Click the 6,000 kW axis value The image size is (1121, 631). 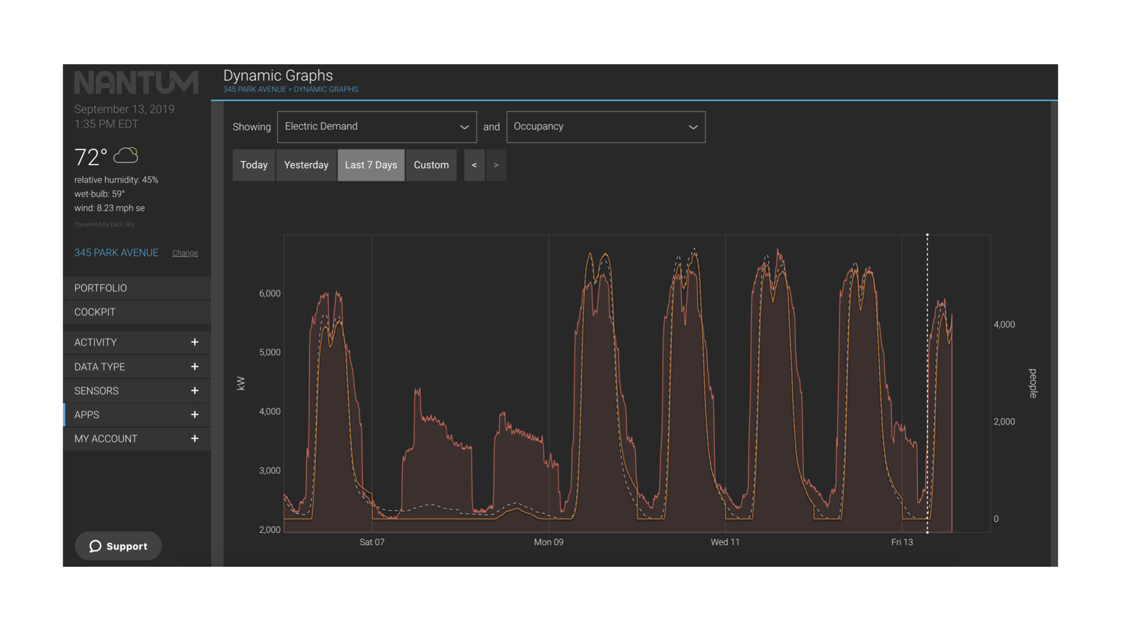(270, 293)
